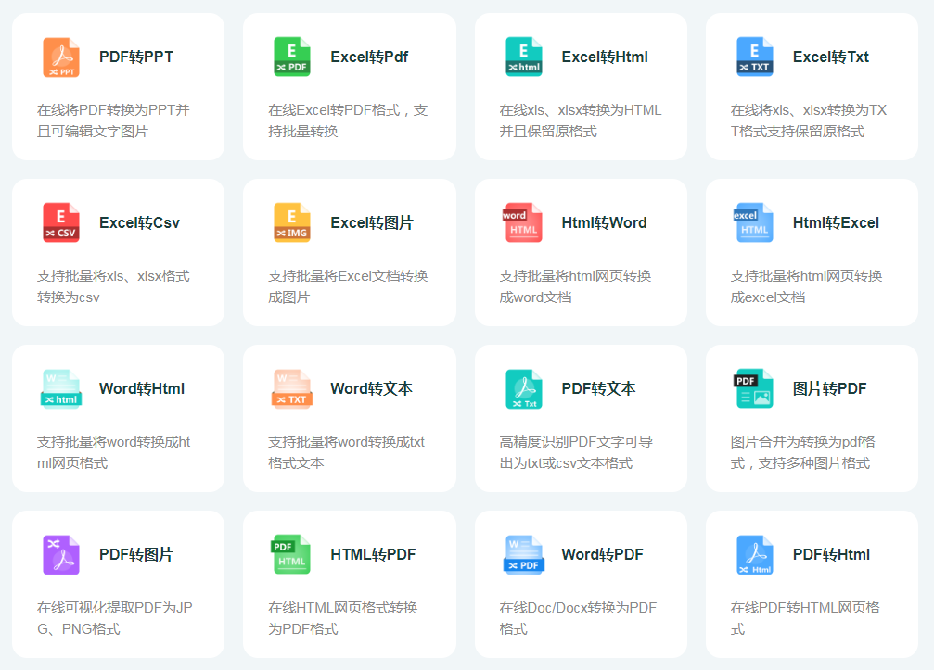Click description '在线Excel转PDF格式，支持批量转换'
Viewport: 934px width, 670px height.
click(348, 120)
